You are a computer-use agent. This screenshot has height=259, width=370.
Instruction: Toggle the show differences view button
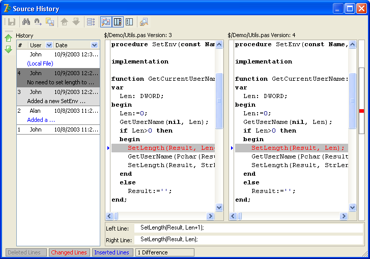coord(106,22)
